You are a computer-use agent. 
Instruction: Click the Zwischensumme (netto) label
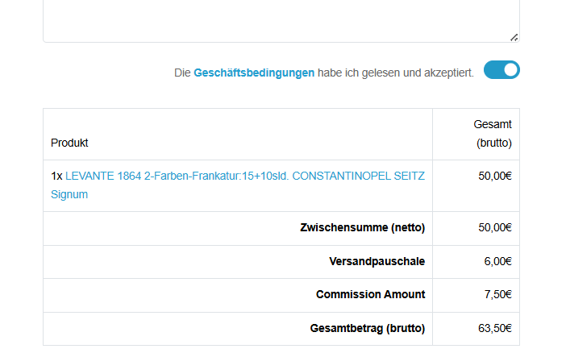point(362,227)
